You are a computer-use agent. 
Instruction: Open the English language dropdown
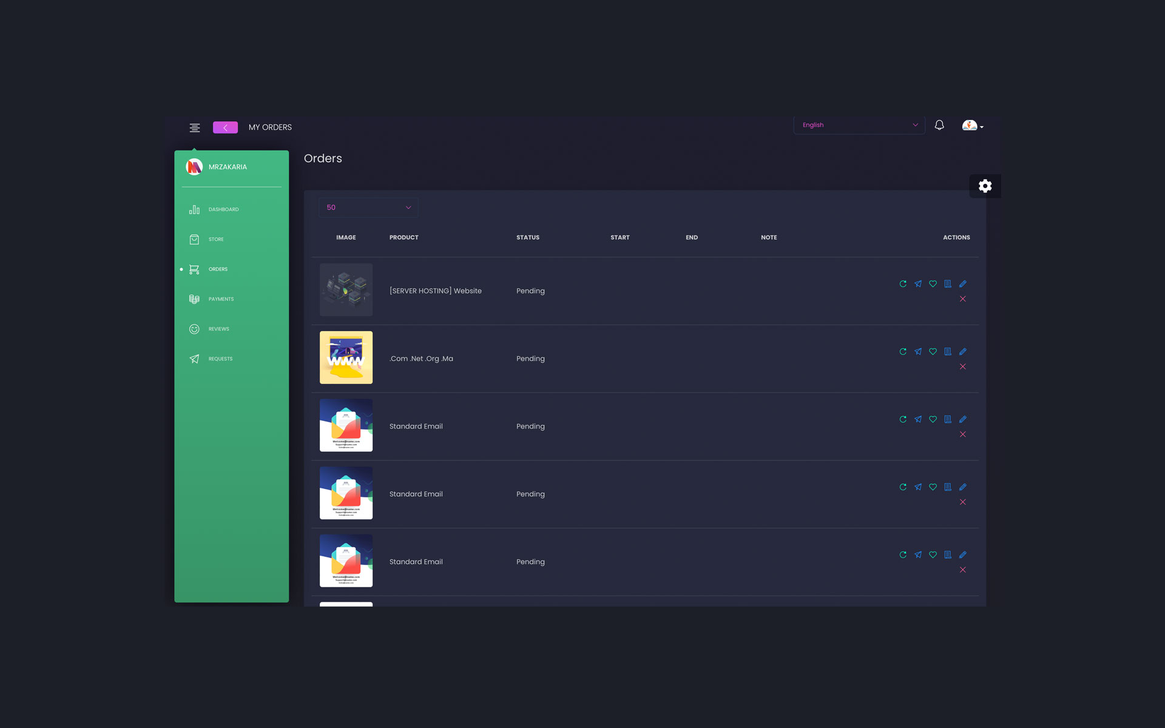pyautogui.click(x=859, y=125)
